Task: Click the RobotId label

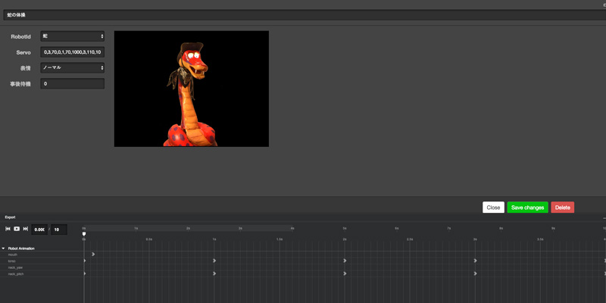Action: tap(20, 36)
